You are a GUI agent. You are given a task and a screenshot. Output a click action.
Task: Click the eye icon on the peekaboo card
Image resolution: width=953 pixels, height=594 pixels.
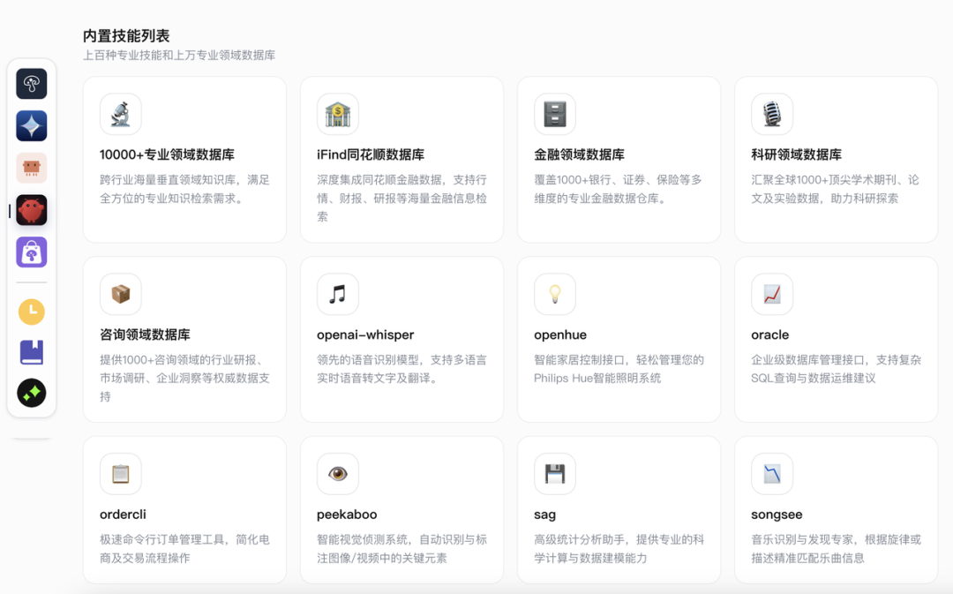click(337, 472)
